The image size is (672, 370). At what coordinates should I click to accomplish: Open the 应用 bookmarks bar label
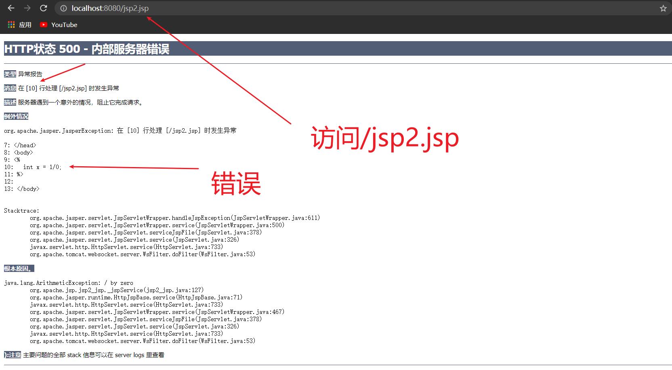(25, 25)
